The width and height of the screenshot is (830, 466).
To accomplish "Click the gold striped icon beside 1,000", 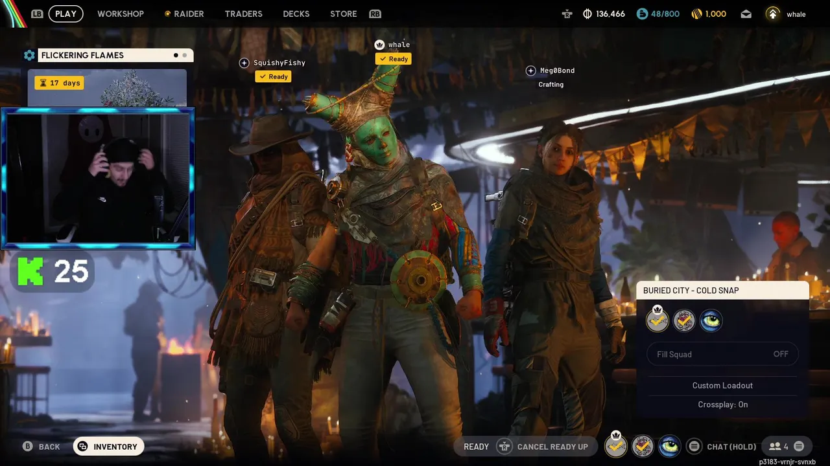I will click(697, 14).
